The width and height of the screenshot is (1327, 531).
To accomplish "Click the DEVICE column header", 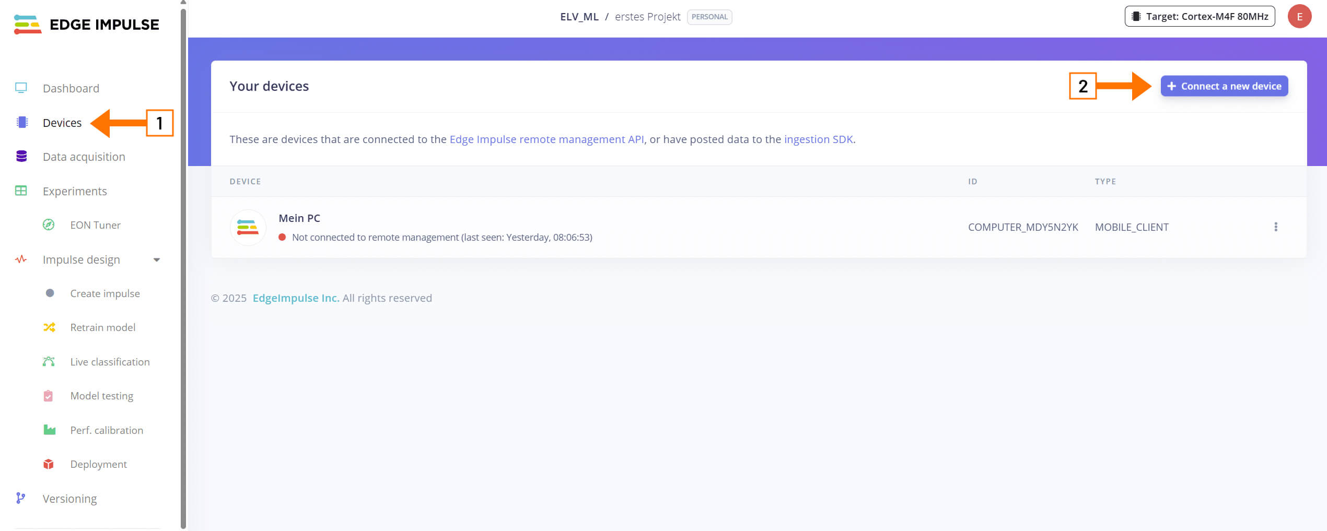I will [245, 182].
